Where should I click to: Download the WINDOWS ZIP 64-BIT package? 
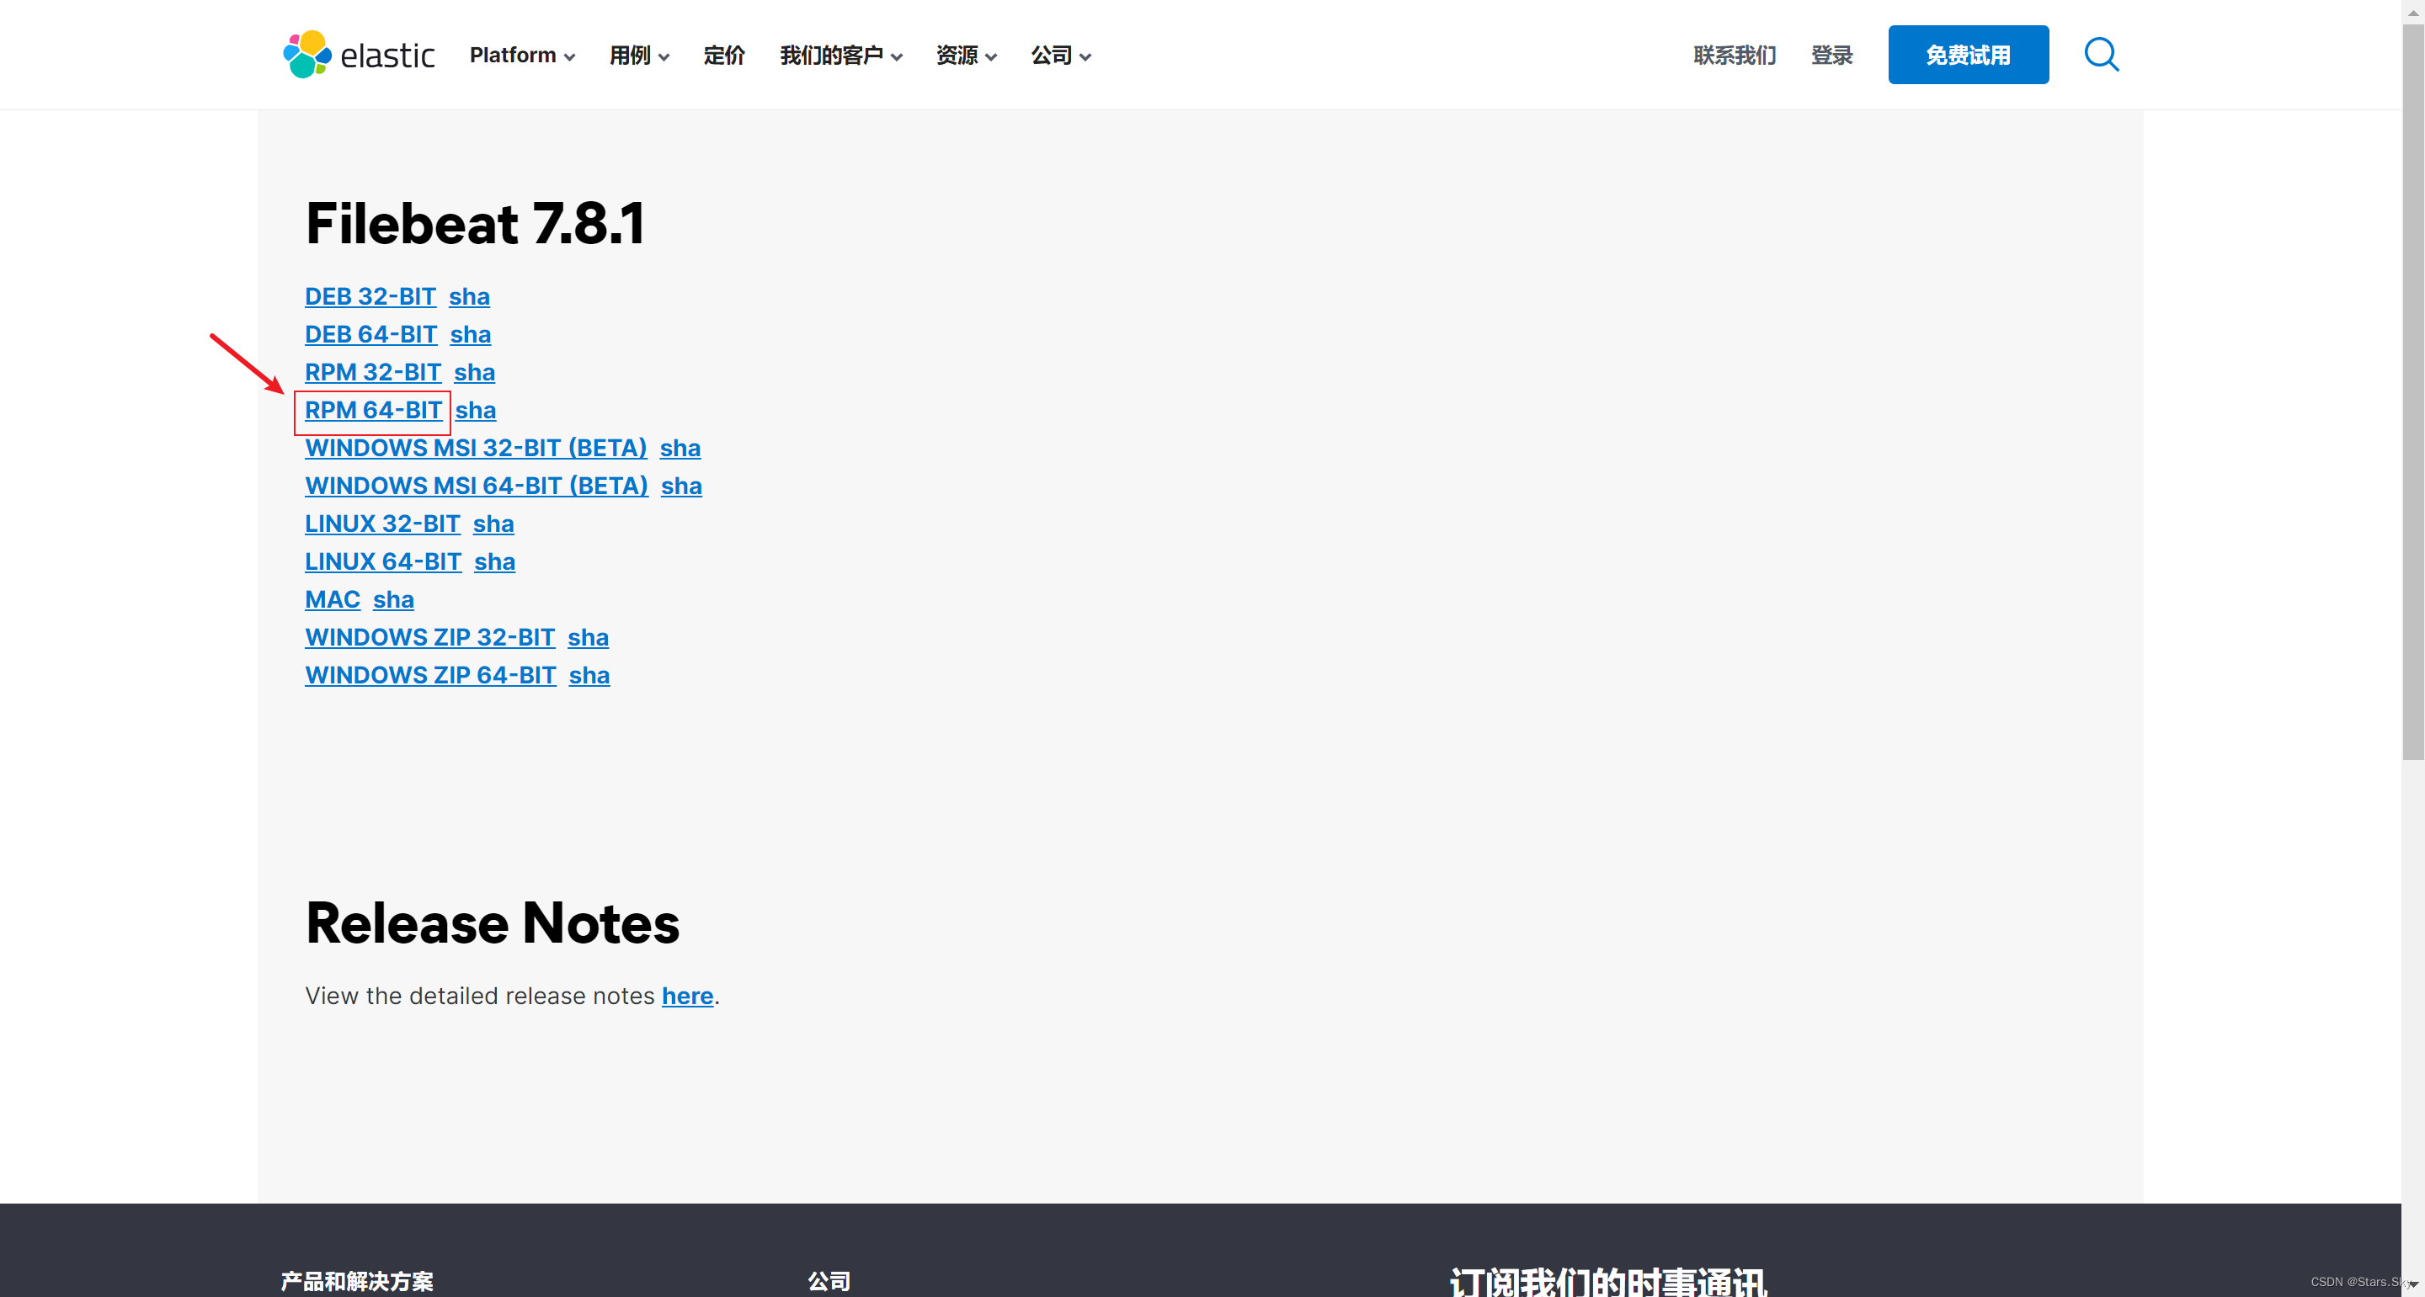(x=430, y=676)
